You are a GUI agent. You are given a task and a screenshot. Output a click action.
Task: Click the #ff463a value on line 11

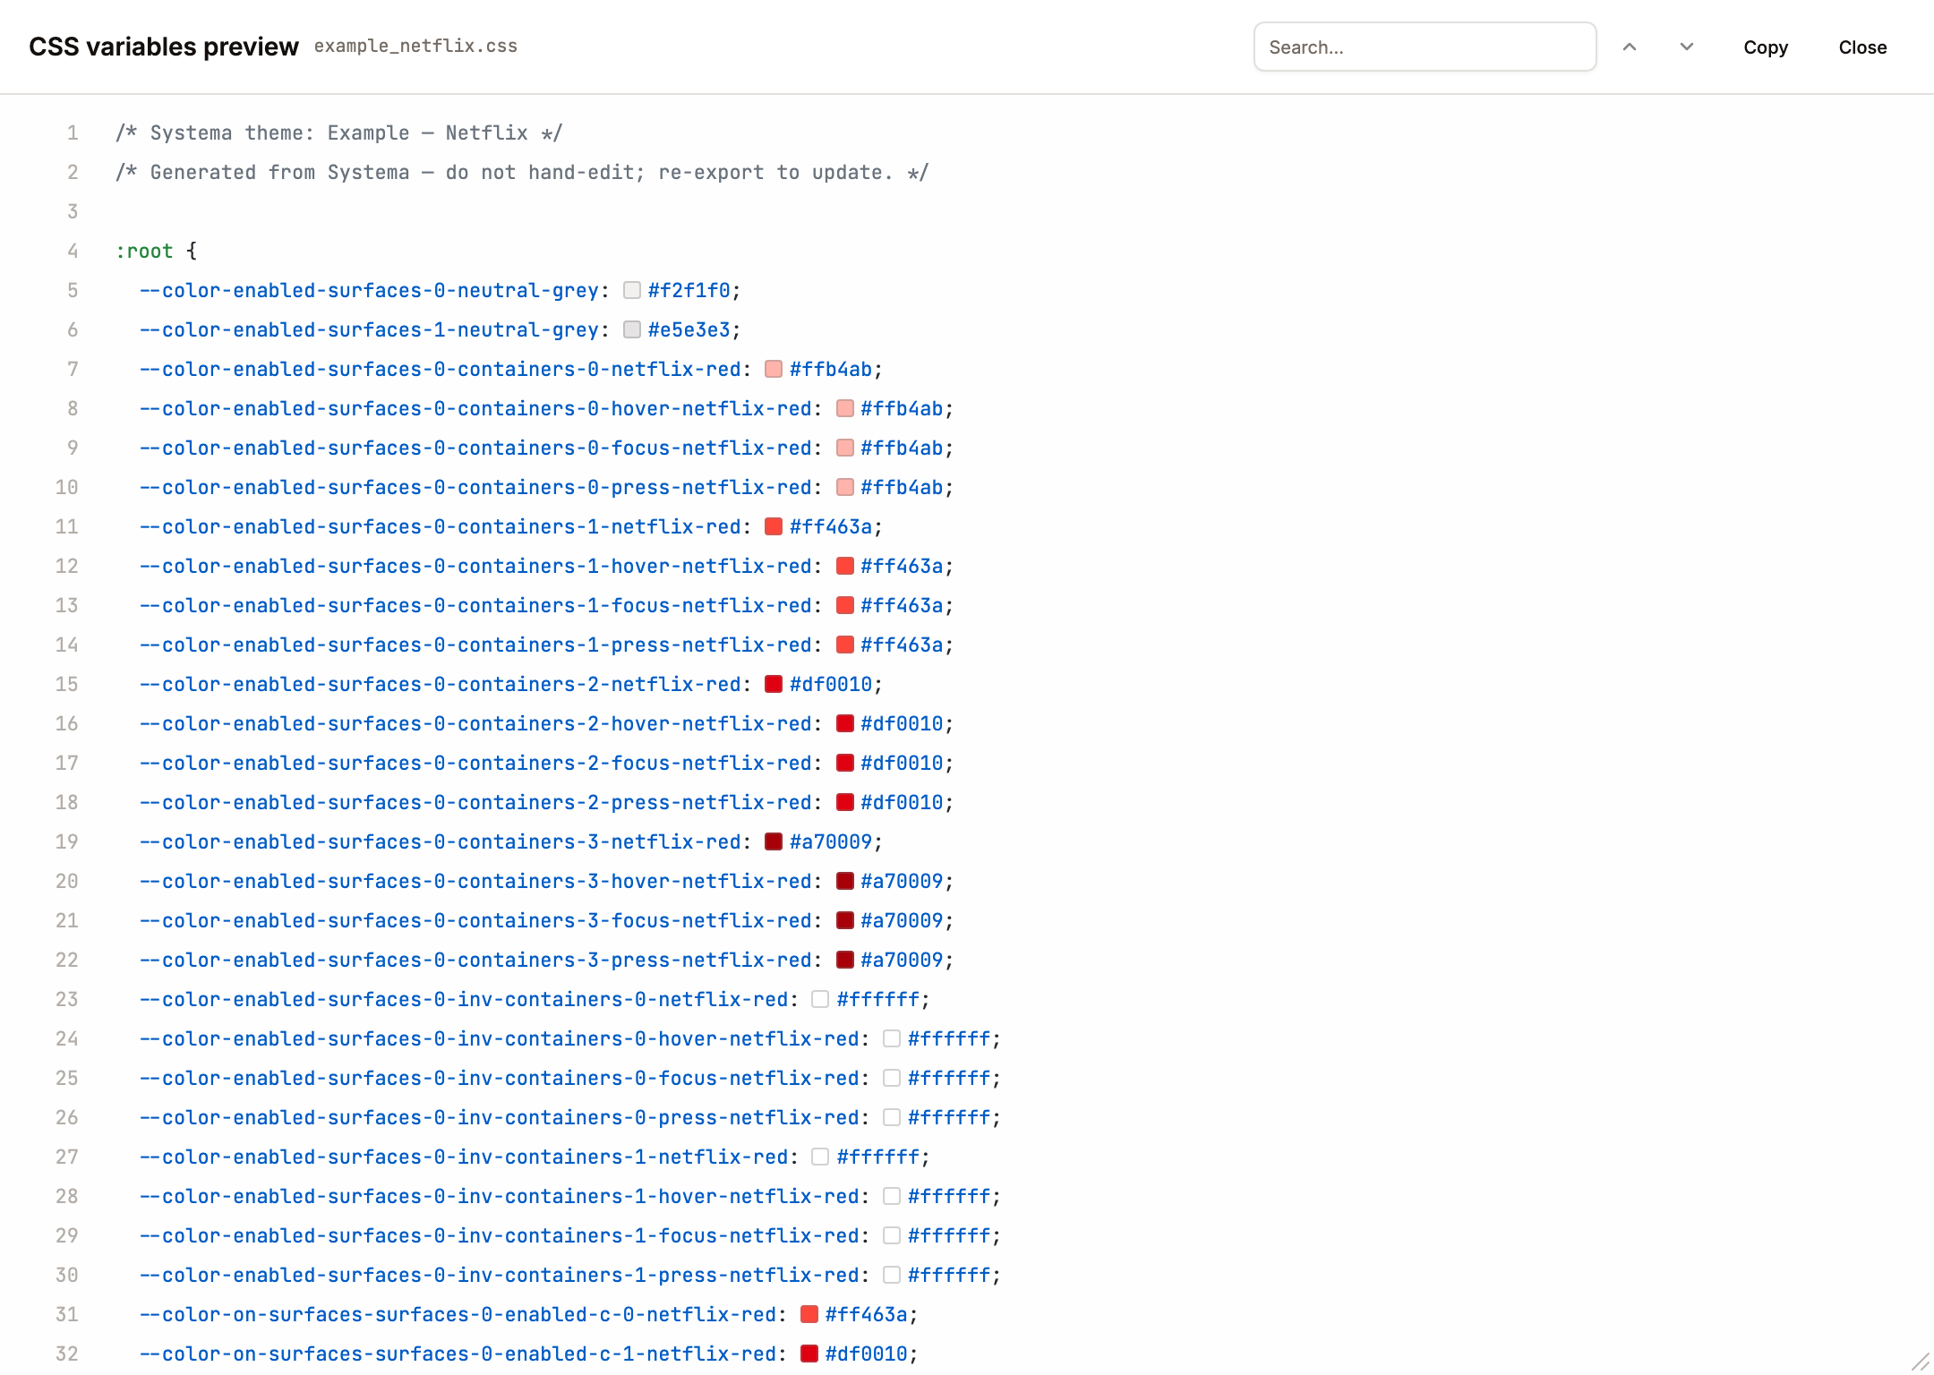click(x=831, y=526)
